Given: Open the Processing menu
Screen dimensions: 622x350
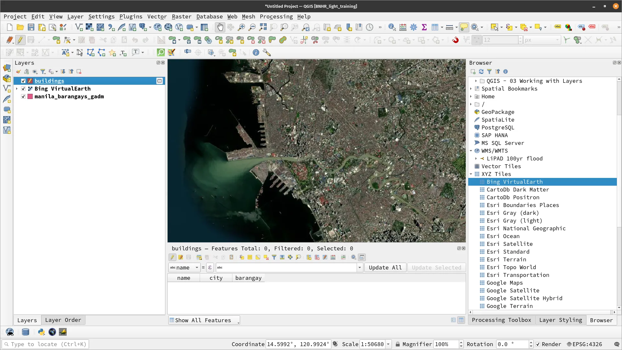Looking at the screenshot, I should tap(276, 16).
